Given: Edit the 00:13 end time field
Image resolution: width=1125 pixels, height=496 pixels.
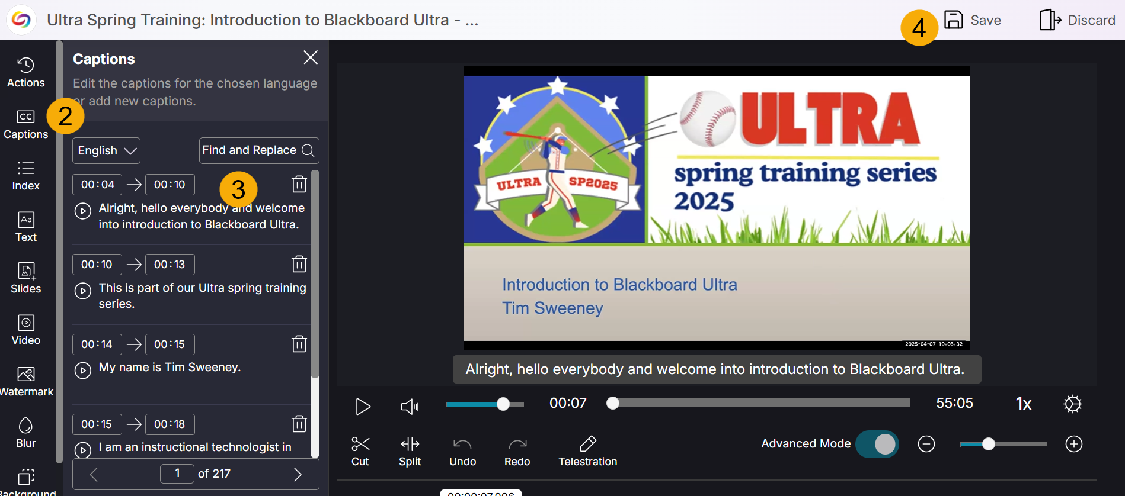Looking at the screenshot, I should click(170, 265).
